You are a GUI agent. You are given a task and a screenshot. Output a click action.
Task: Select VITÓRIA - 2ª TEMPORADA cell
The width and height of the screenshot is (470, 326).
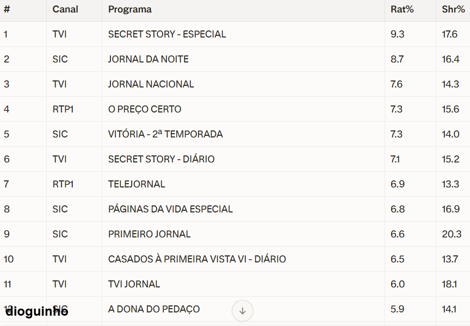[x=165, y=134]
